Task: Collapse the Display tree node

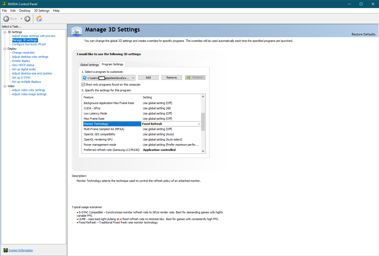Action: (5, 49)
